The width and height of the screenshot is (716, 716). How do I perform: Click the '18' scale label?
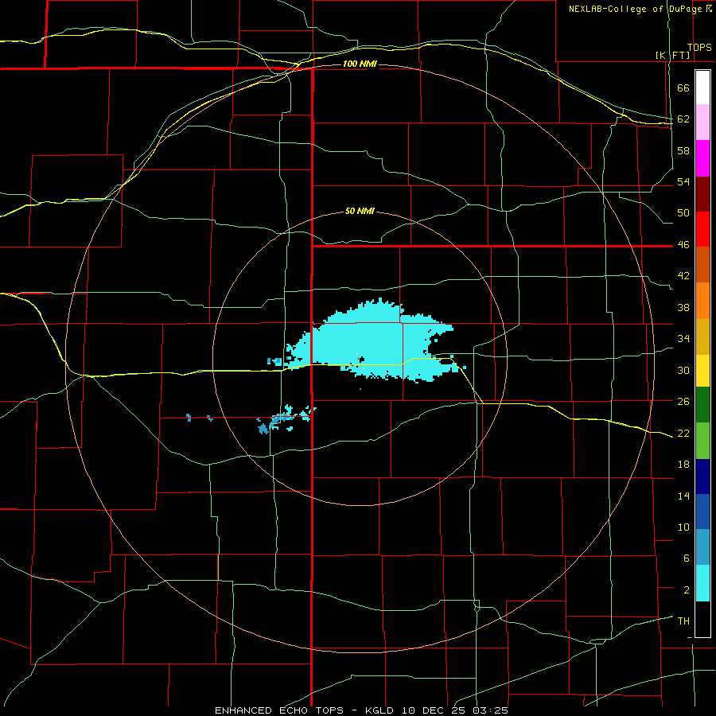pos(683,465)
